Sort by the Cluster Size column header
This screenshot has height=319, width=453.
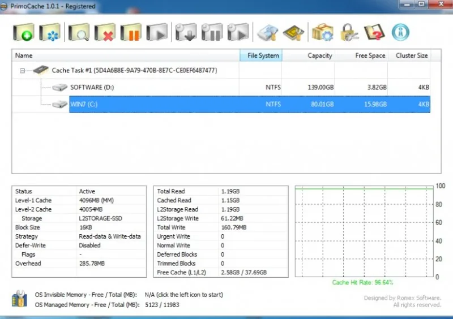click(x=409, y=55)
